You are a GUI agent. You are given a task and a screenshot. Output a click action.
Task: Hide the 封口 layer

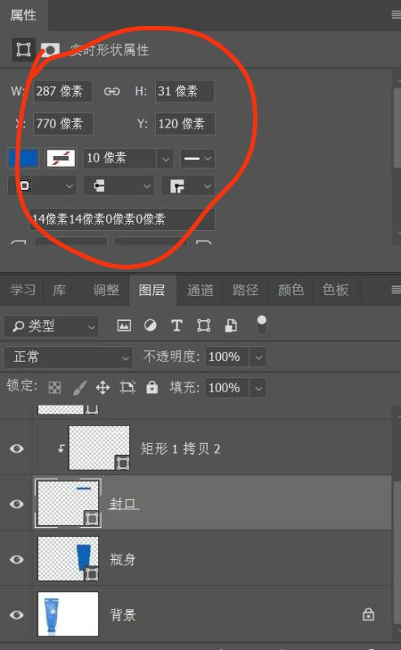coord(16,504)
